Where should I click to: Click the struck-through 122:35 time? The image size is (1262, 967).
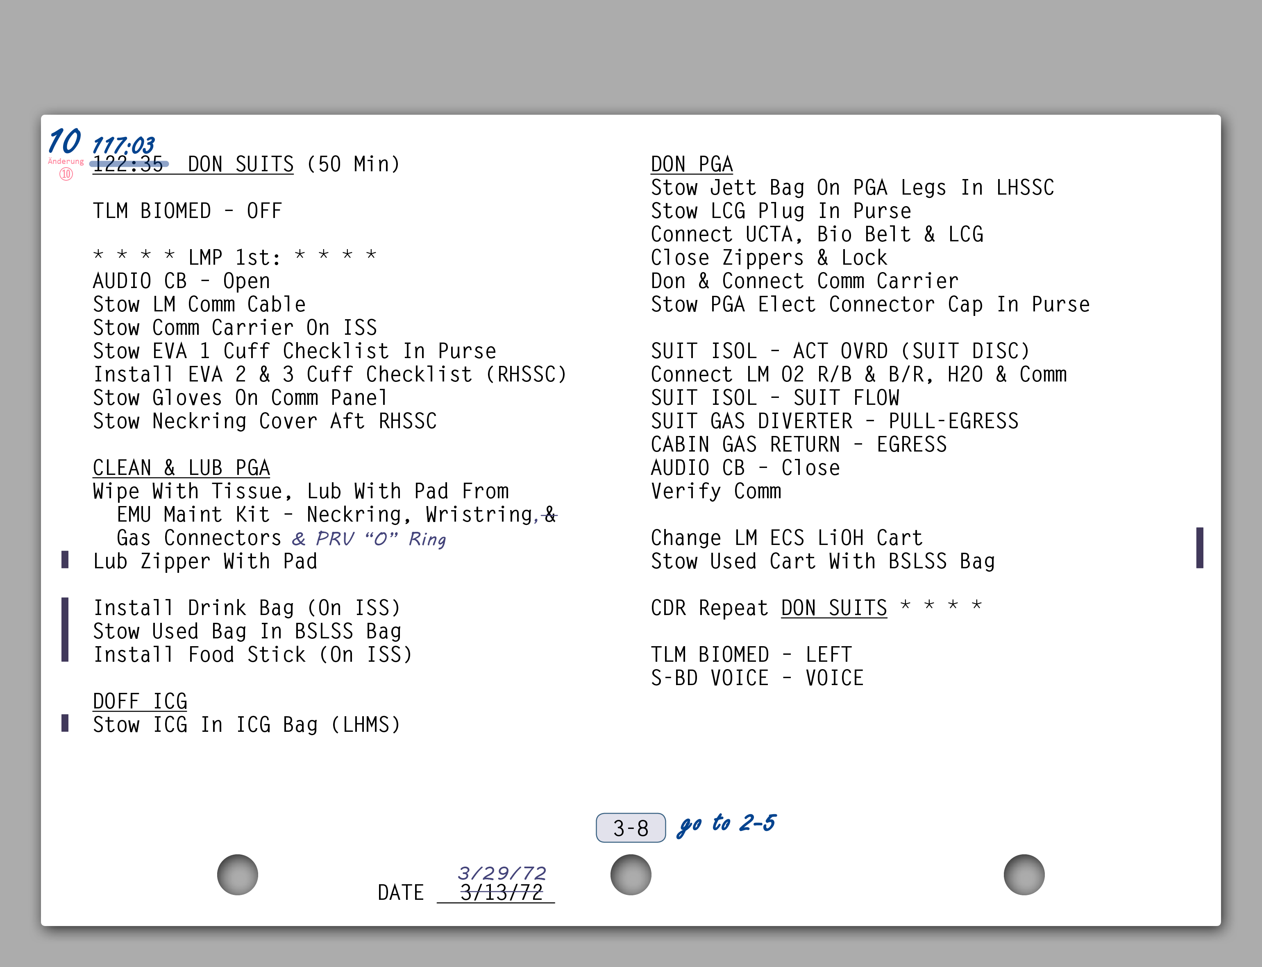(x=128, y=165)
